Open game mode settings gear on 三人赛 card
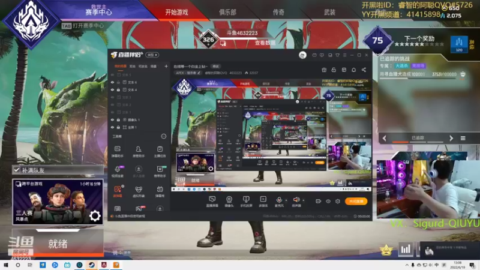This screenshot has width=480, height=270. click(x=95, y=216)
